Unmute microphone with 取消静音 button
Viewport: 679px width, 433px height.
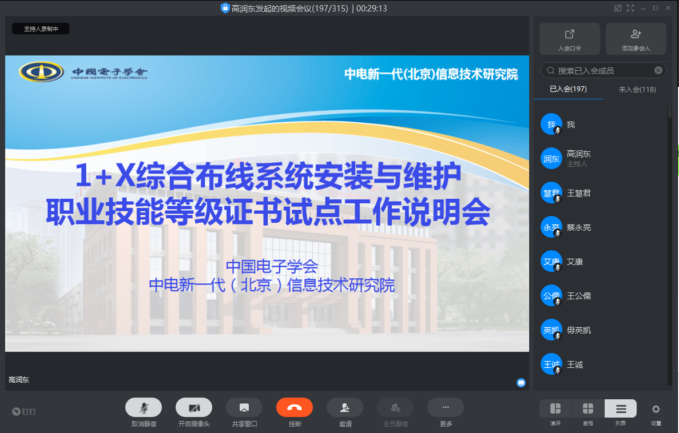144,407
